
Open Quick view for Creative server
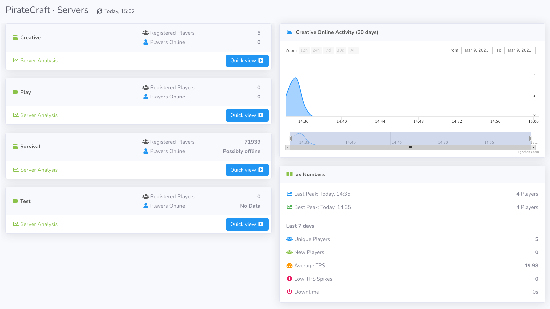coord(247,61)
